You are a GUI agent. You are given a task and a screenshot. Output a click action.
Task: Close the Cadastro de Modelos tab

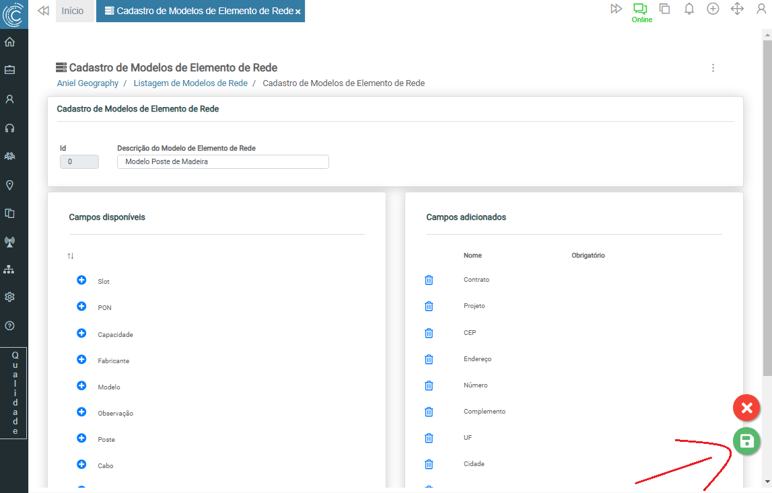point(298,12)
